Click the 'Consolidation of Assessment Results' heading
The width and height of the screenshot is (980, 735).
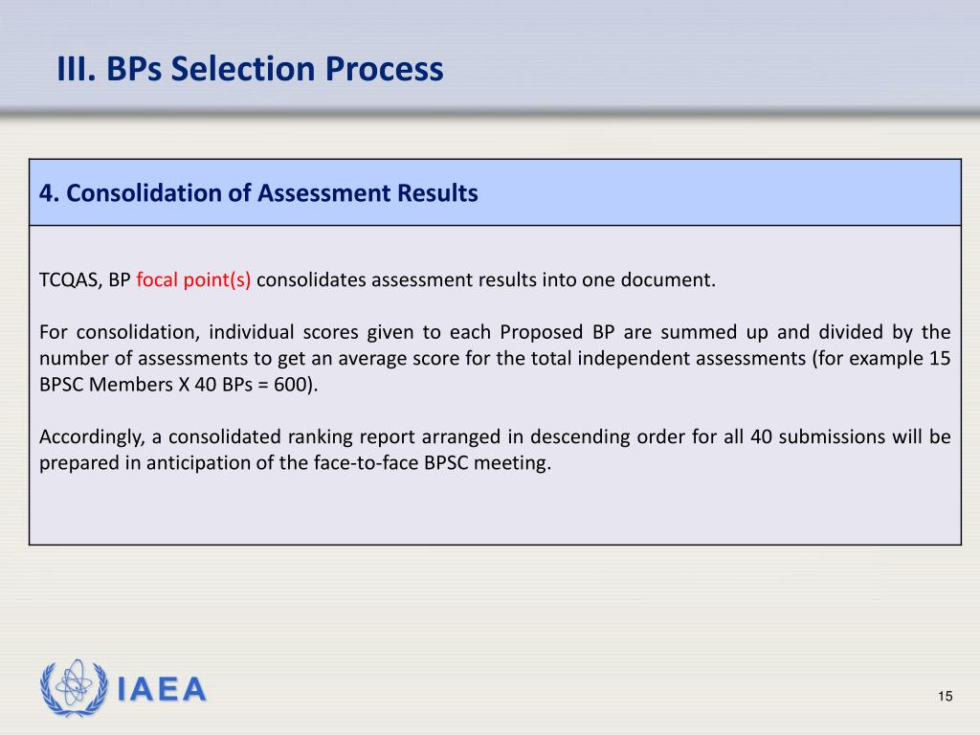pyautogui.click(x=272, y=192)
